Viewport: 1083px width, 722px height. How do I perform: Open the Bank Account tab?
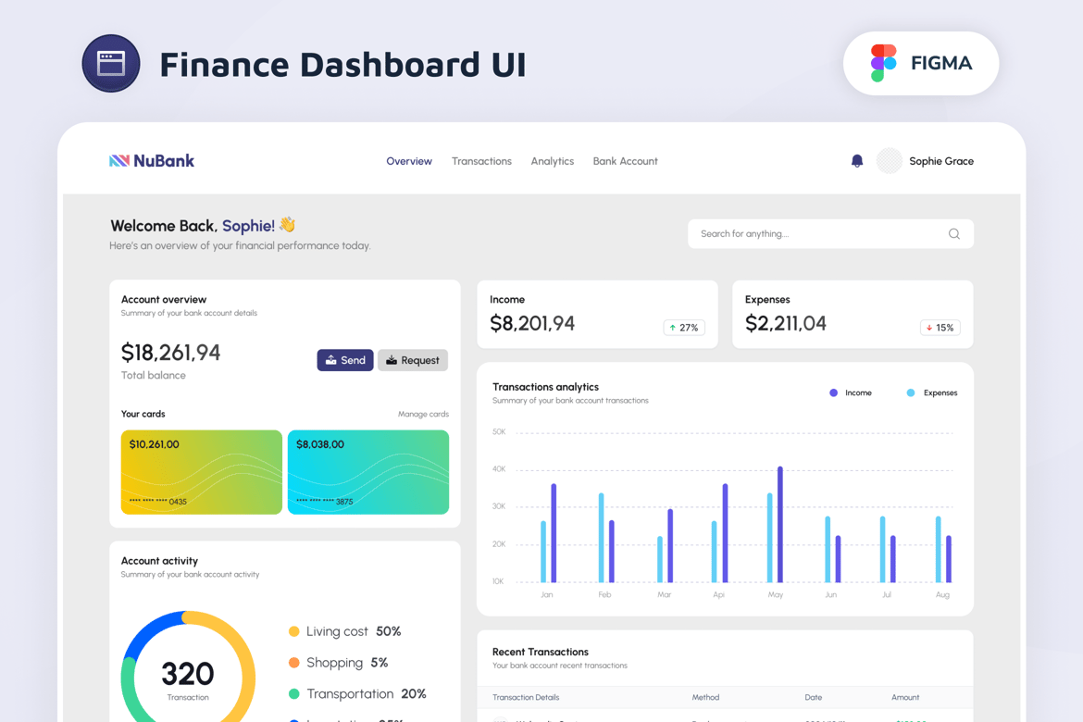625,161
